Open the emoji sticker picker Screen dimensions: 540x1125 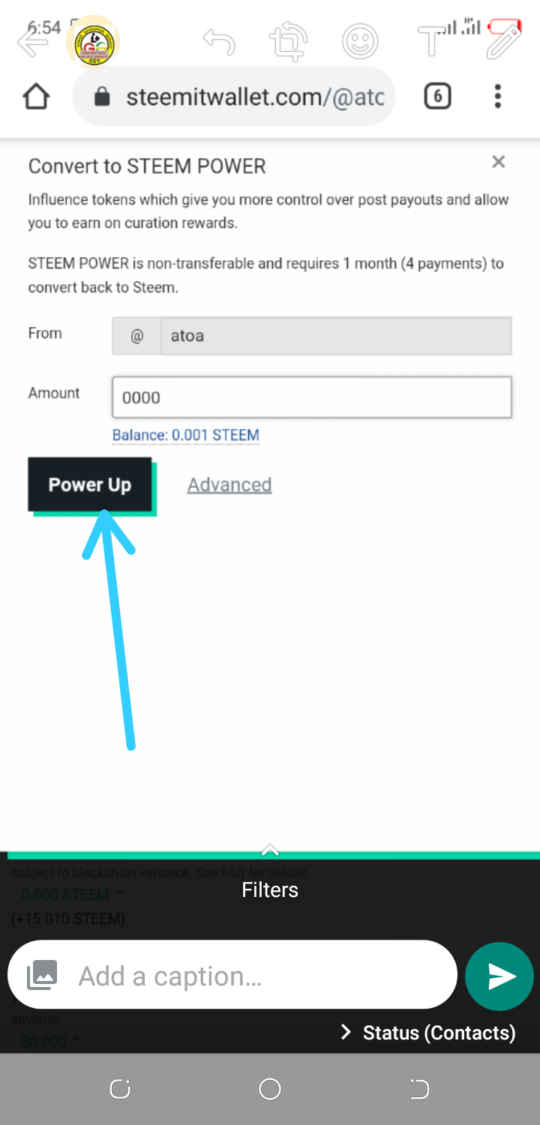pyautogui.click(x=359, y=42)
